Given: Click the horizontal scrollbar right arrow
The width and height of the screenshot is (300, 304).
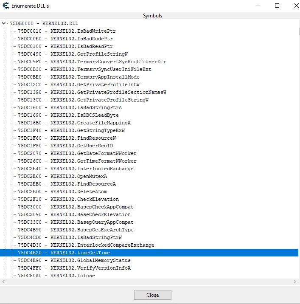Looking at the screenshot, I should click(294, 281).
